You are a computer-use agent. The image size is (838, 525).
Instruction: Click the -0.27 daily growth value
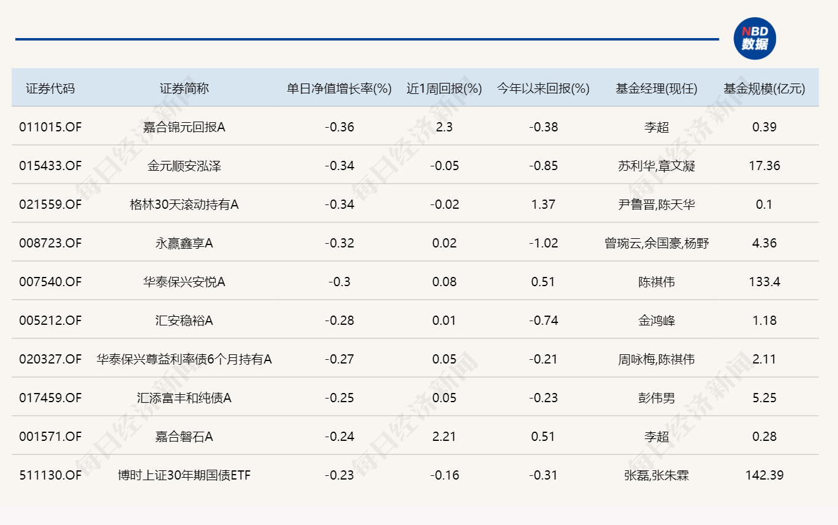point(340,359)
